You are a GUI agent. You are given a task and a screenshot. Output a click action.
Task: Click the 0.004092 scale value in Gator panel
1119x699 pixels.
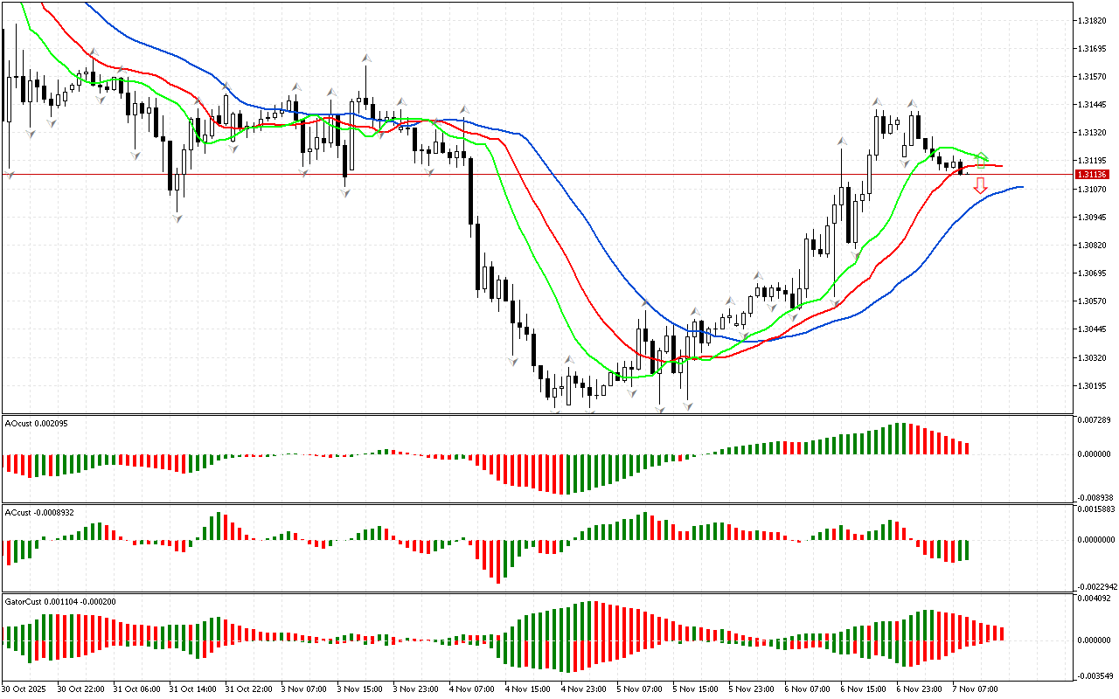click(x=1095, y=599)
